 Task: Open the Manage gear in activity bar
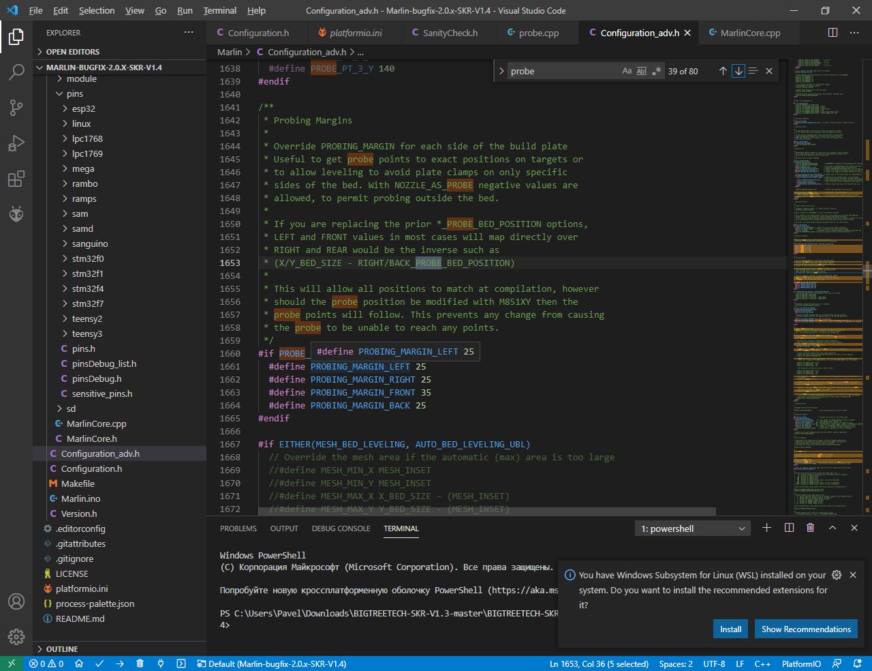[x=16, y=637]
